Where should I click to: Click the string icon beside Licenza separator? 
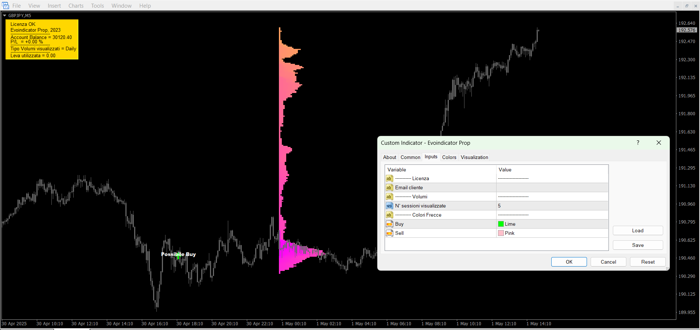point(389,178)
